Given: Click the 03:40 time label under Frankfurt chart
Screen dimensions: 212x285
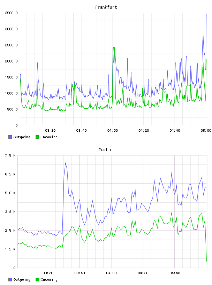Looking at the screenshot, I should 81,131.
